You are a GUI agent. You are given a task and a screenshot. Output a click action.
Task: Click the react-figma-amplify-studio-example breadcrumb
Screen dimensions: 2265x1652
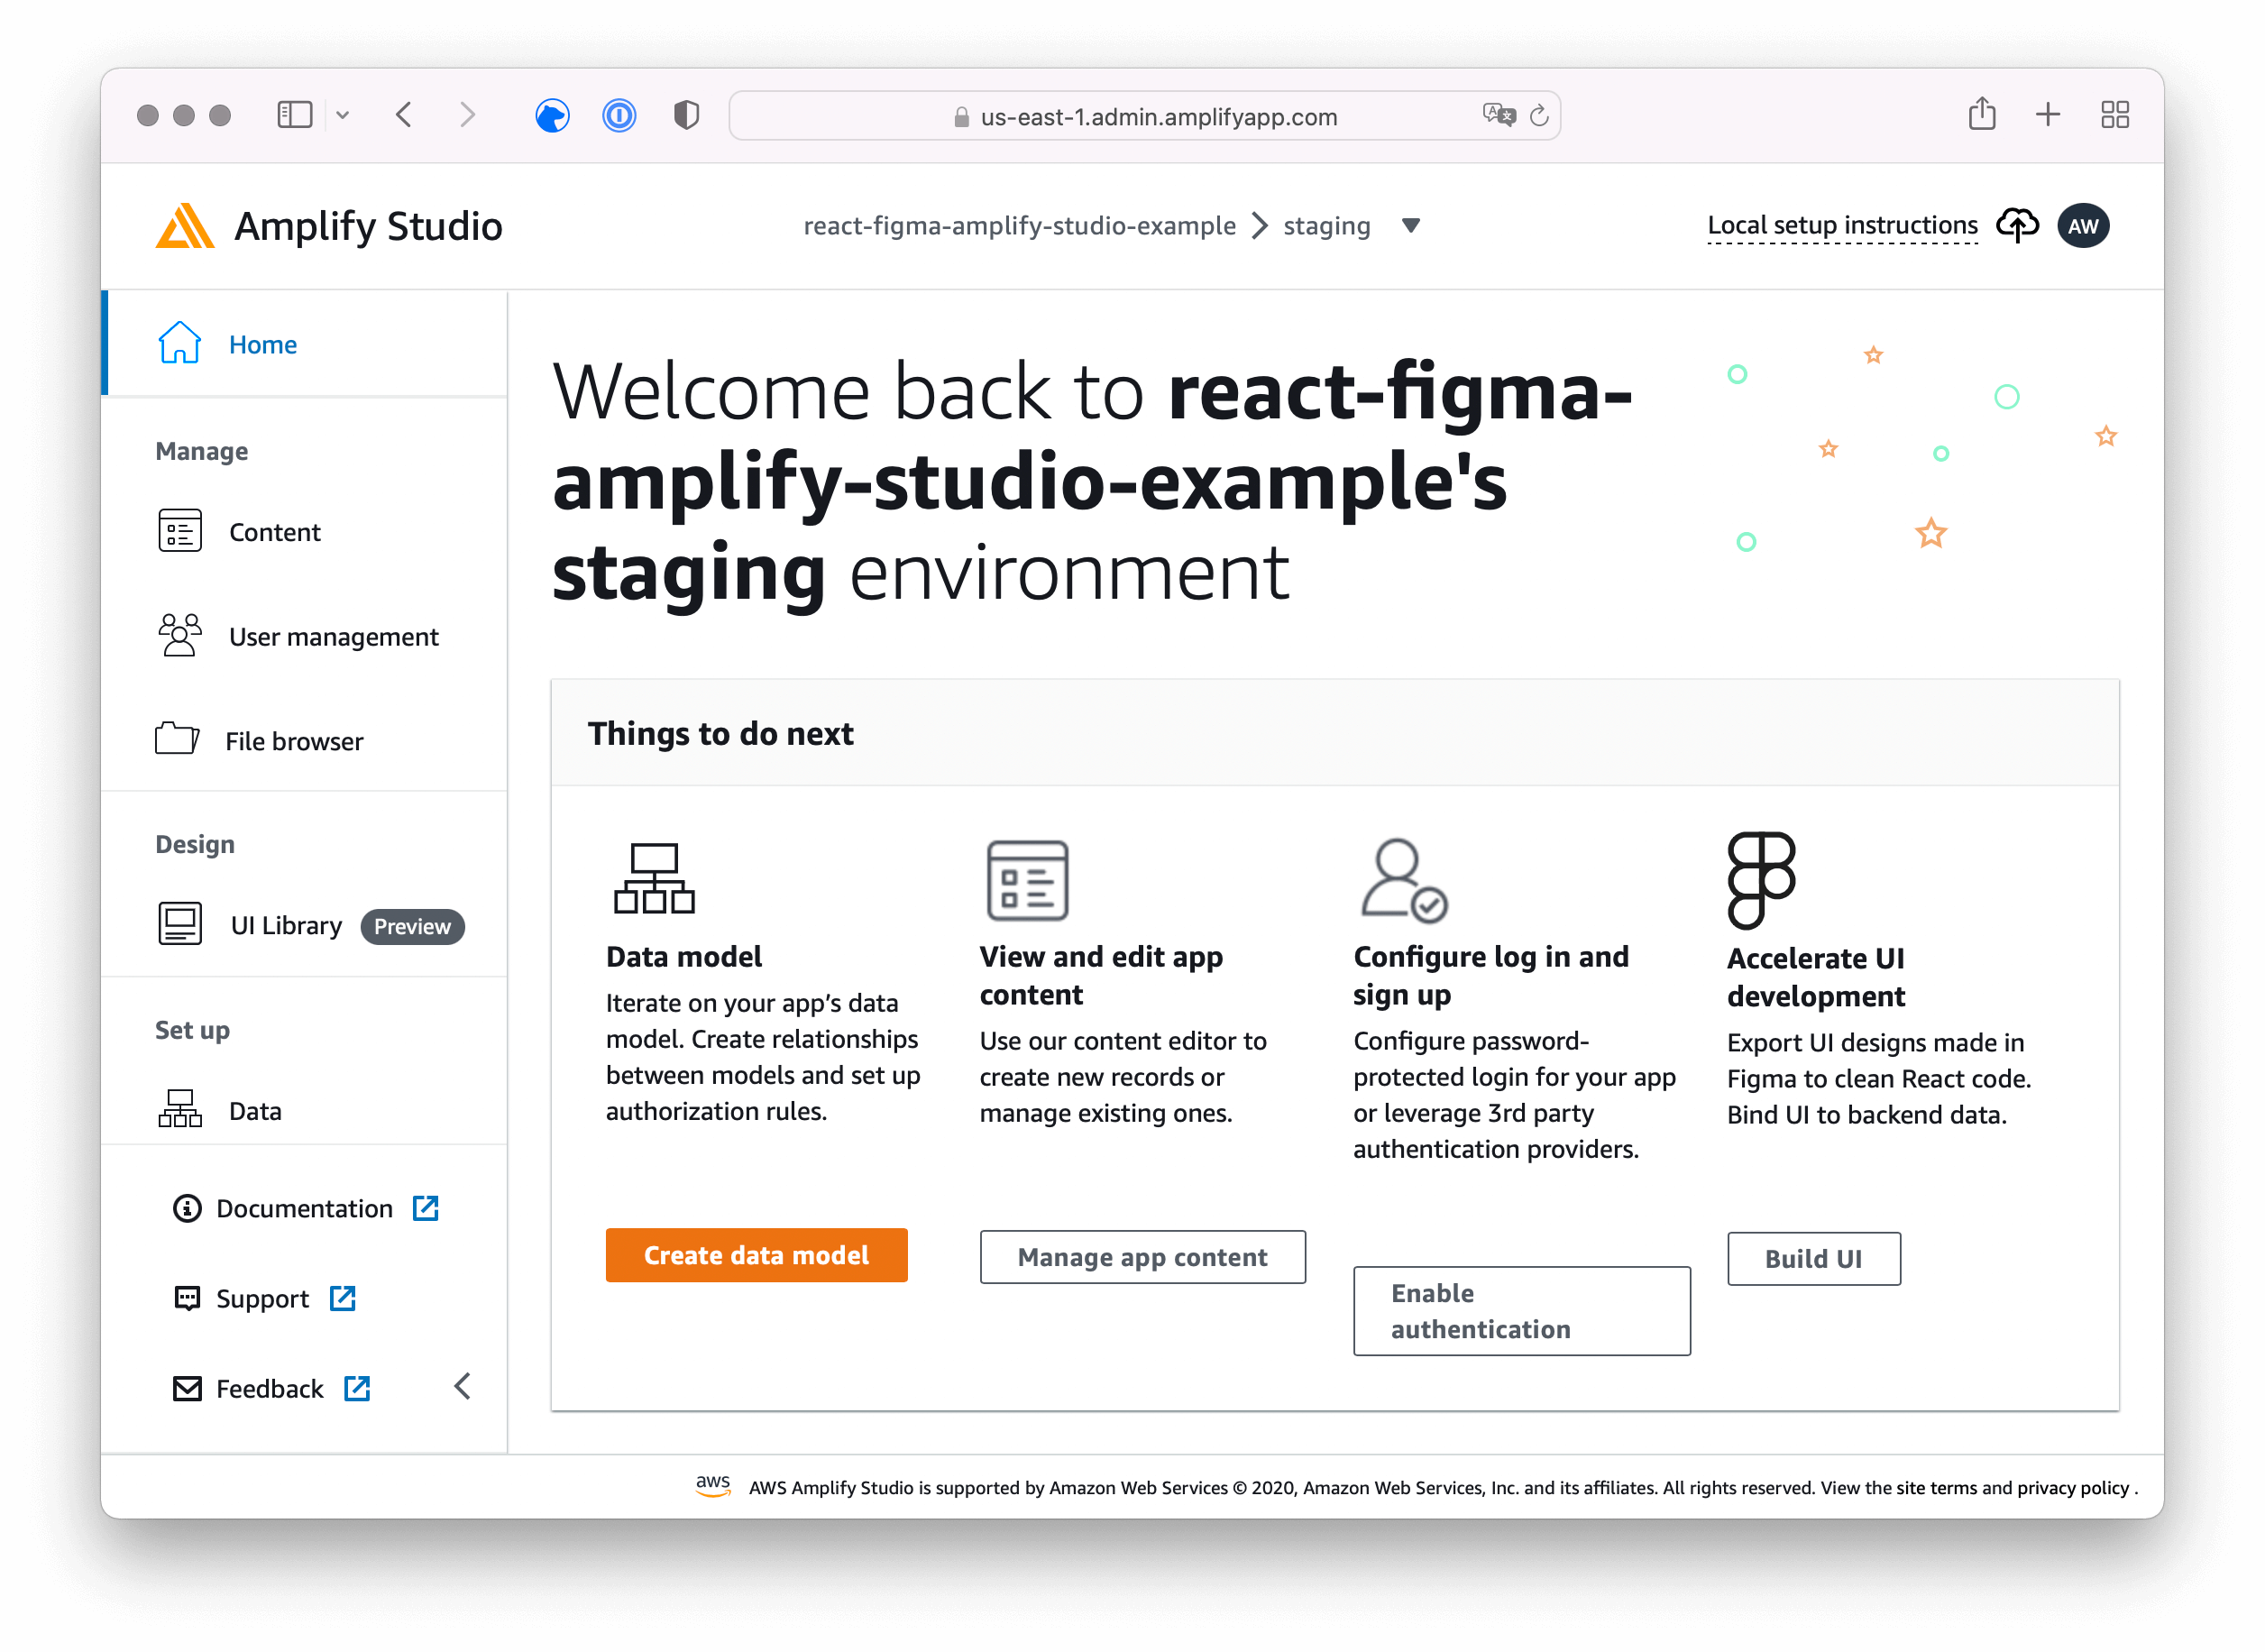tap(1019, 226)
